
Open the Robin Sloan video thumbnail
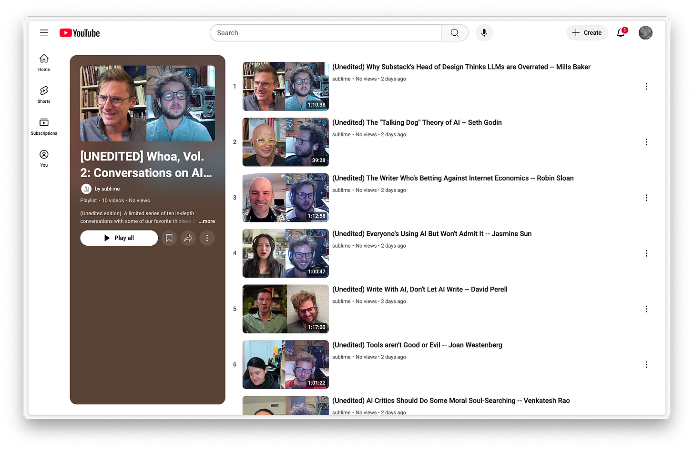(x=286, y=198)
